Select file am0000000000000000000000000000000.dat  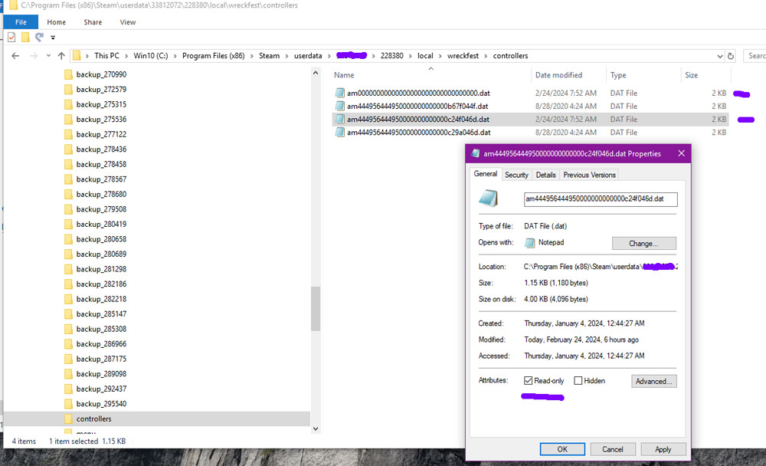[x=418, y=93]
